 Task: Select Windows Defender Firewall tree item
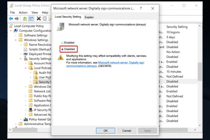pos(42,87)
